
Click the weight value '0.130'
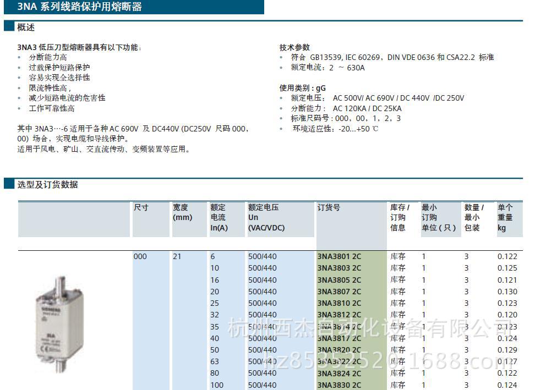click(507, 292)
